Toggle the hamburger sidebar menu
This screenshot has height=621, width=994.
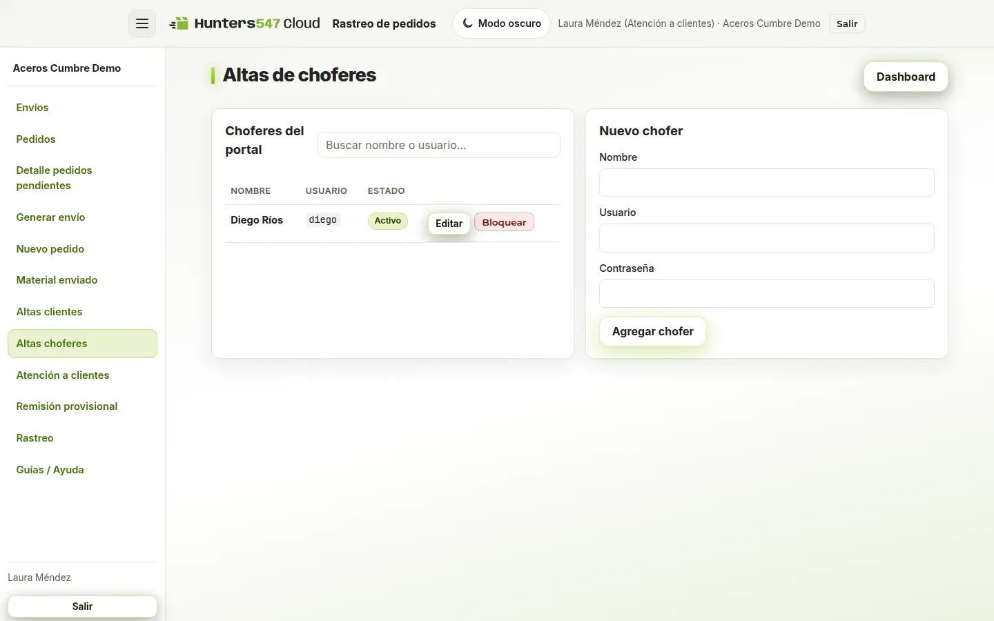click(142, 23)
